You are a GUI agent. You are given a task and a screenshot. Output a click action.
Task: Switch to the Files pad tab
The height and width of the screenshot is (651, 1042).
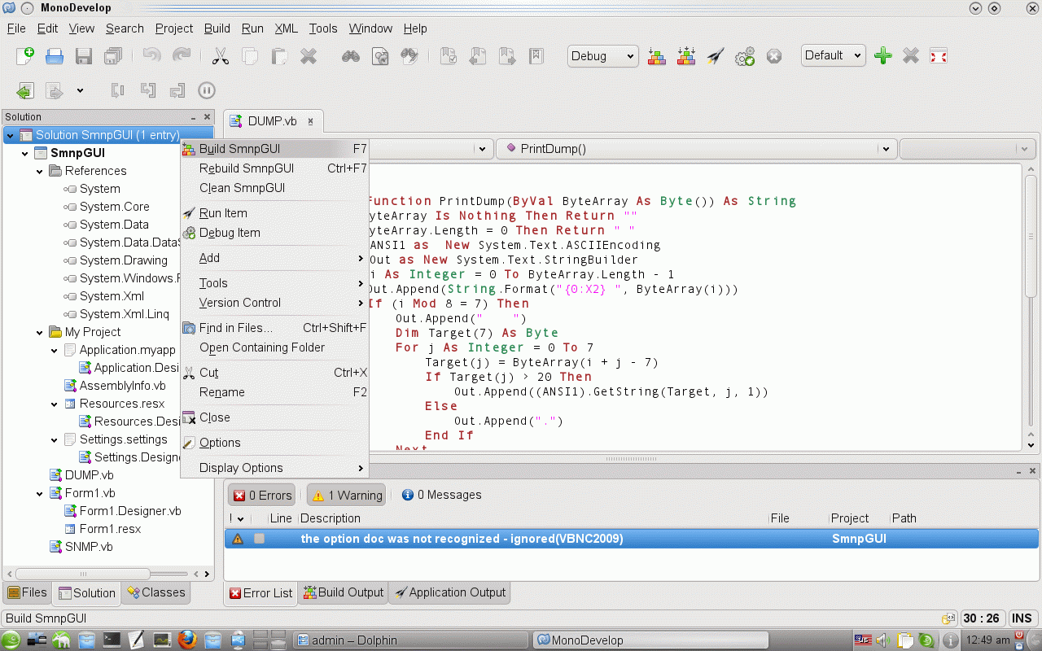[27, 592]
